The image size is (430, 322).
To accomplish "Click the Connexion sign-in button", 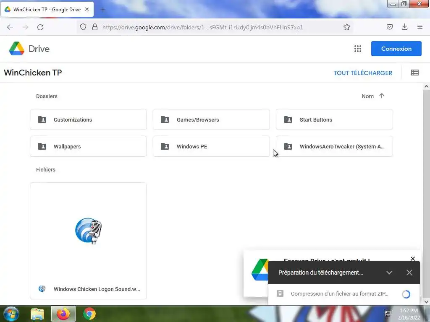I will (x=396, y=49).
